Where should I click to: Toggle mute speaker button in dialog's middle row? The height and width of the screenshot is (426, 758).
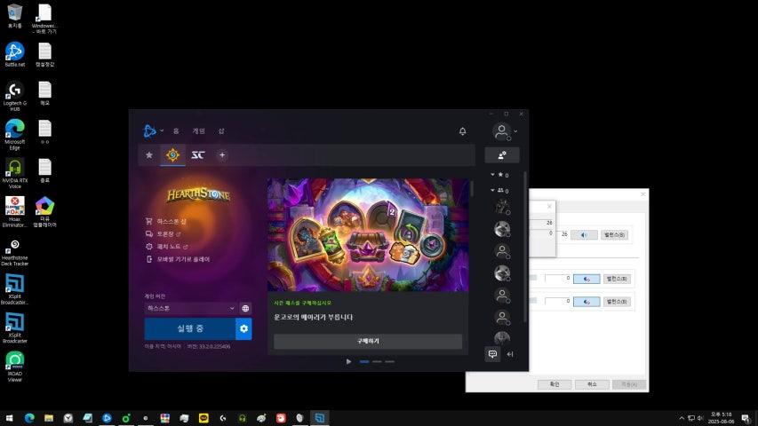coord(586,279)
